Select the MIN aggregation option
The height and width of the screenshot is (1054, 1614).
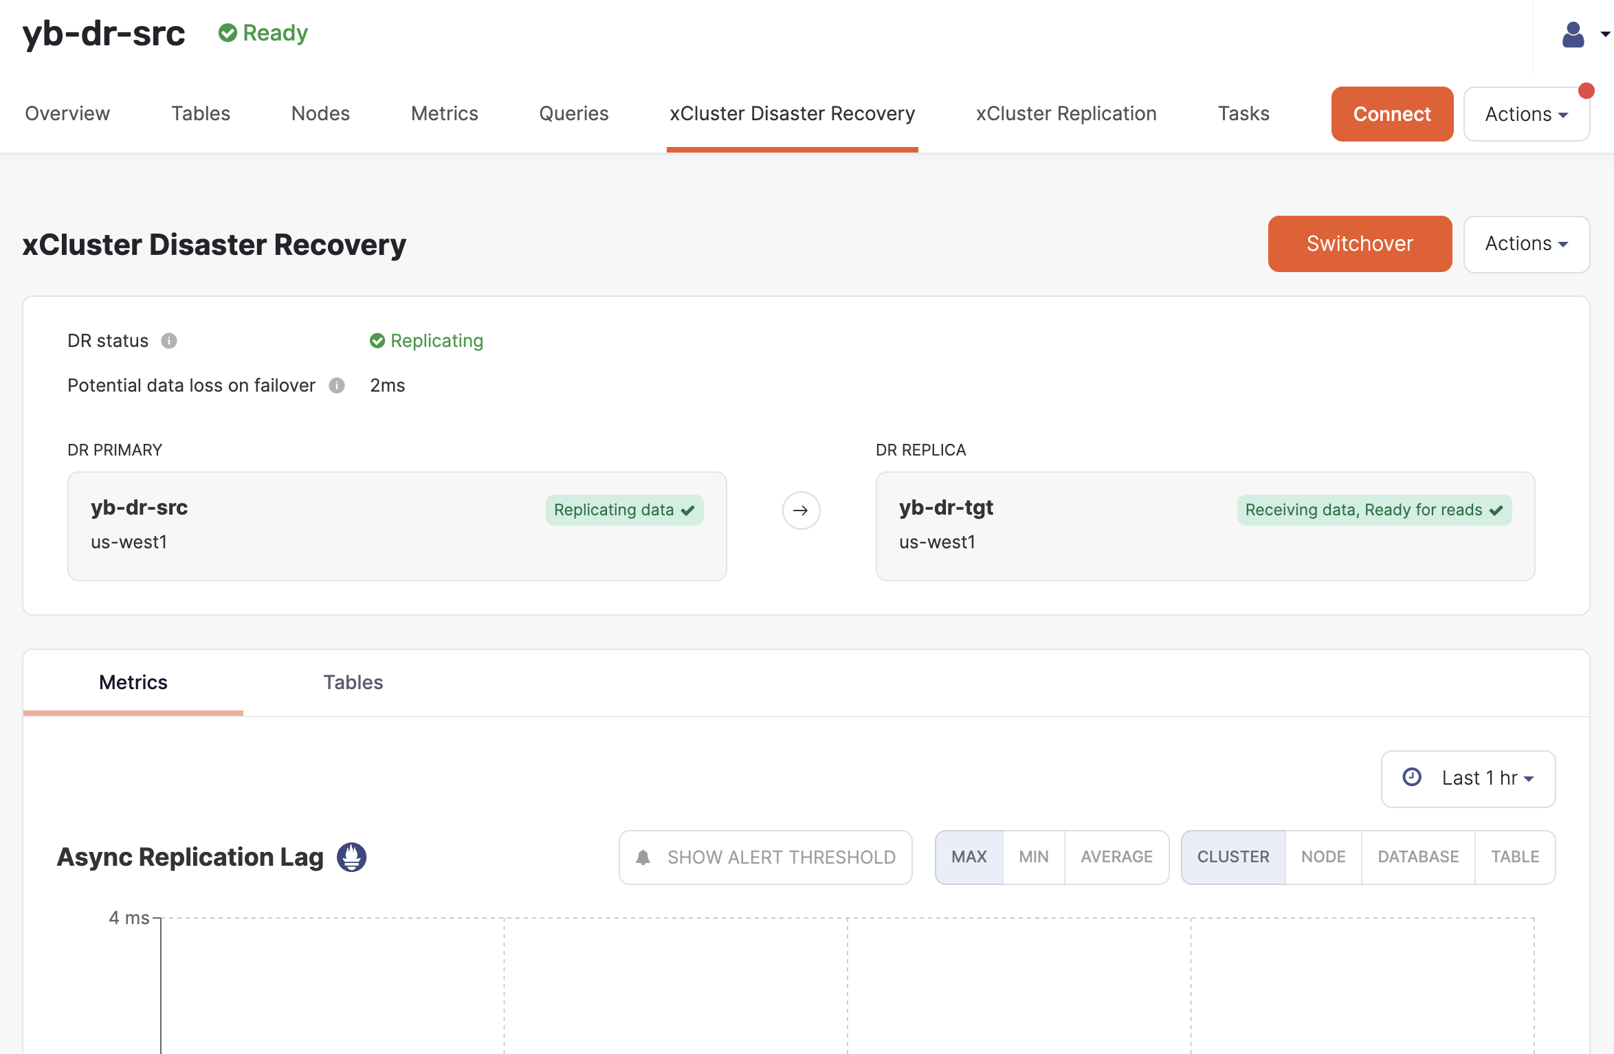pos(1033,857)
